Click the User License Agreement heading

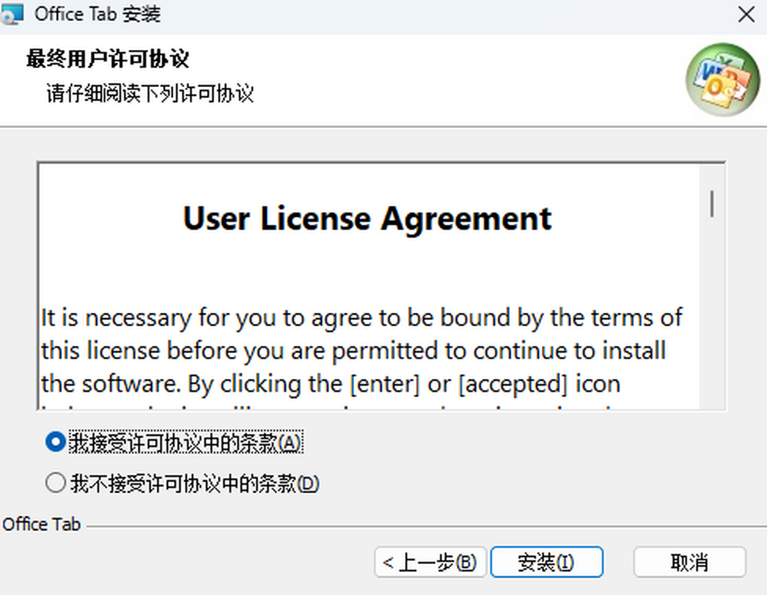click(367, 219)
